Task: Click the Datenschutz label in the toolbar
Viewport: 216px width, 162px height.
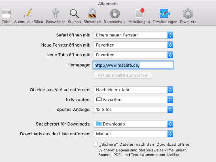Action: (x=115, y=22)
